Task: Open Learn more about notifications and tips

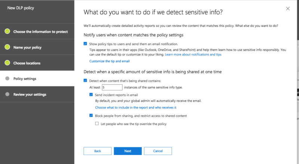Action: pyautogui.click(x=193, y=54)
